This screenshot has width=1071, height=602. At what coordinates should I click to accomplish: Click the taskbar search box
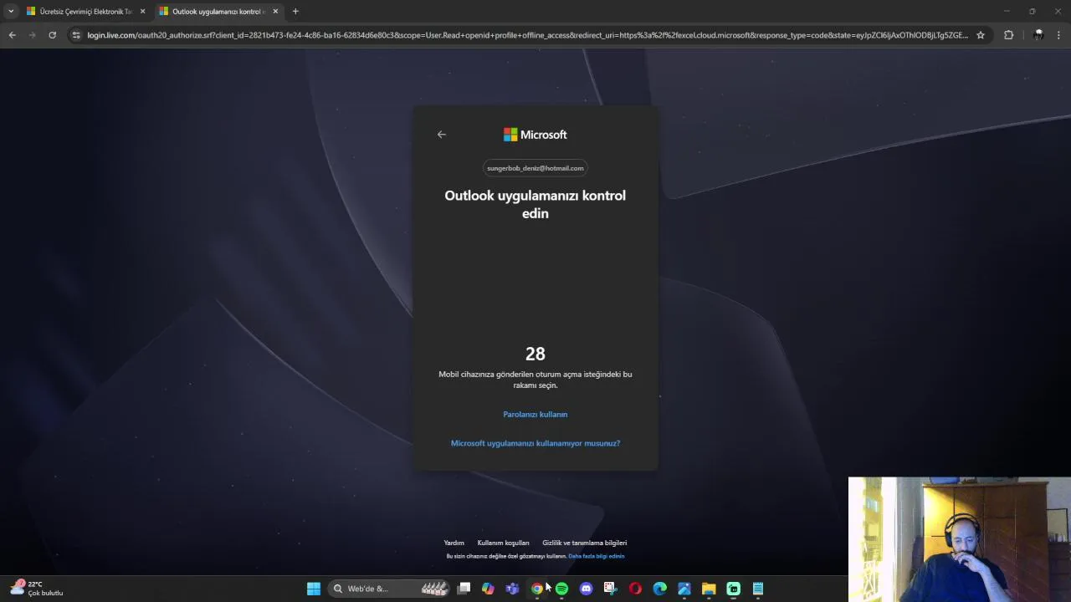click(x=388, y=589)
